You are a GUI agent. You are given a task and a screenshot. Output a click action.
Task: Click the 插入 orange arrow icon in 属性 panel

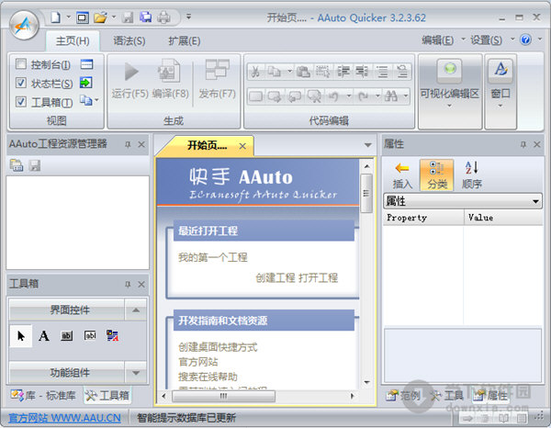coord(402,169)
